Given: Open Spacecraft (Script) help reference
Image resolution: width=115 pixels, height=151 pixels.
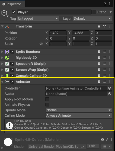Looking at the screenshot, I should (x=99, y=64).
